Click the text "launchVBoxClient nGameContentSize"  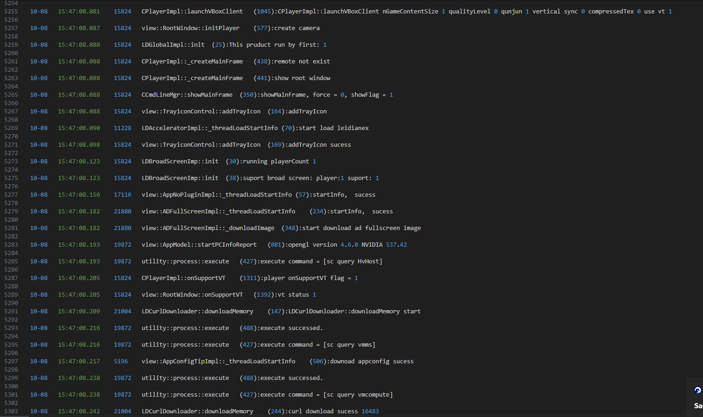(358, 12)
